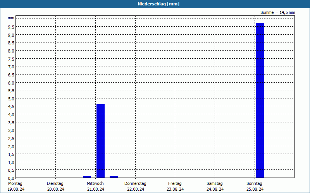Image resolution: width=310 pixels, height=193 pixels.
Task: Click the 'Dienstag' axis label
Action: point(55,184)
